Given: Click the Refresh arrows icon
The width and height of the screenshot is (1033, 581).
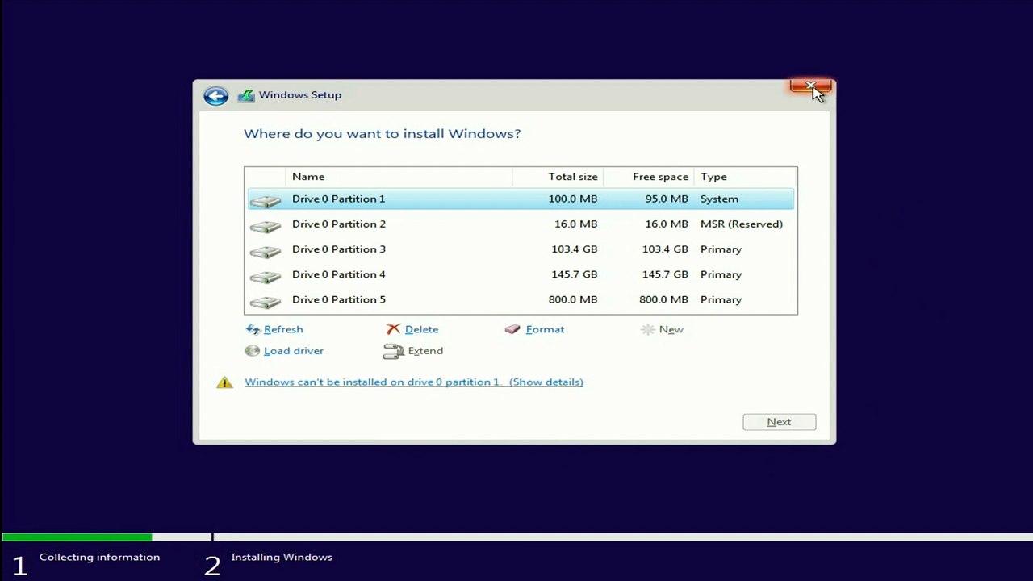Looking at the screenshot, I should 253,329.
